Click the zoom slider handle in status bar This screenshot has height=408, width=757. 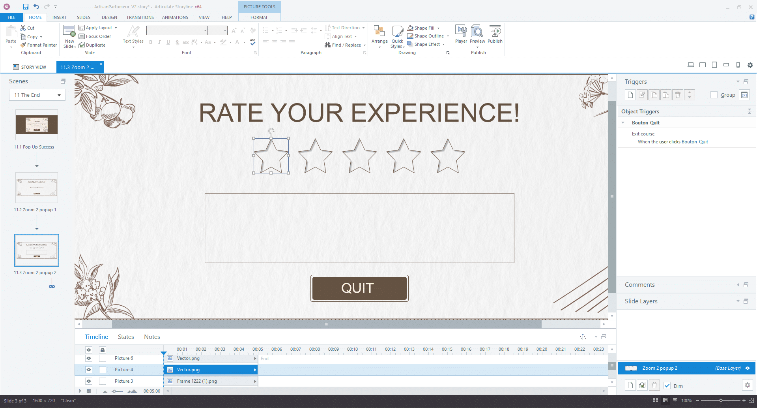tap(721, 400)
